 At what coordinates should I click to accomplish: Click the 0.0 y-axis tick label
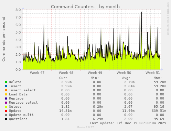pyautogui.click(x=18, y=69)
